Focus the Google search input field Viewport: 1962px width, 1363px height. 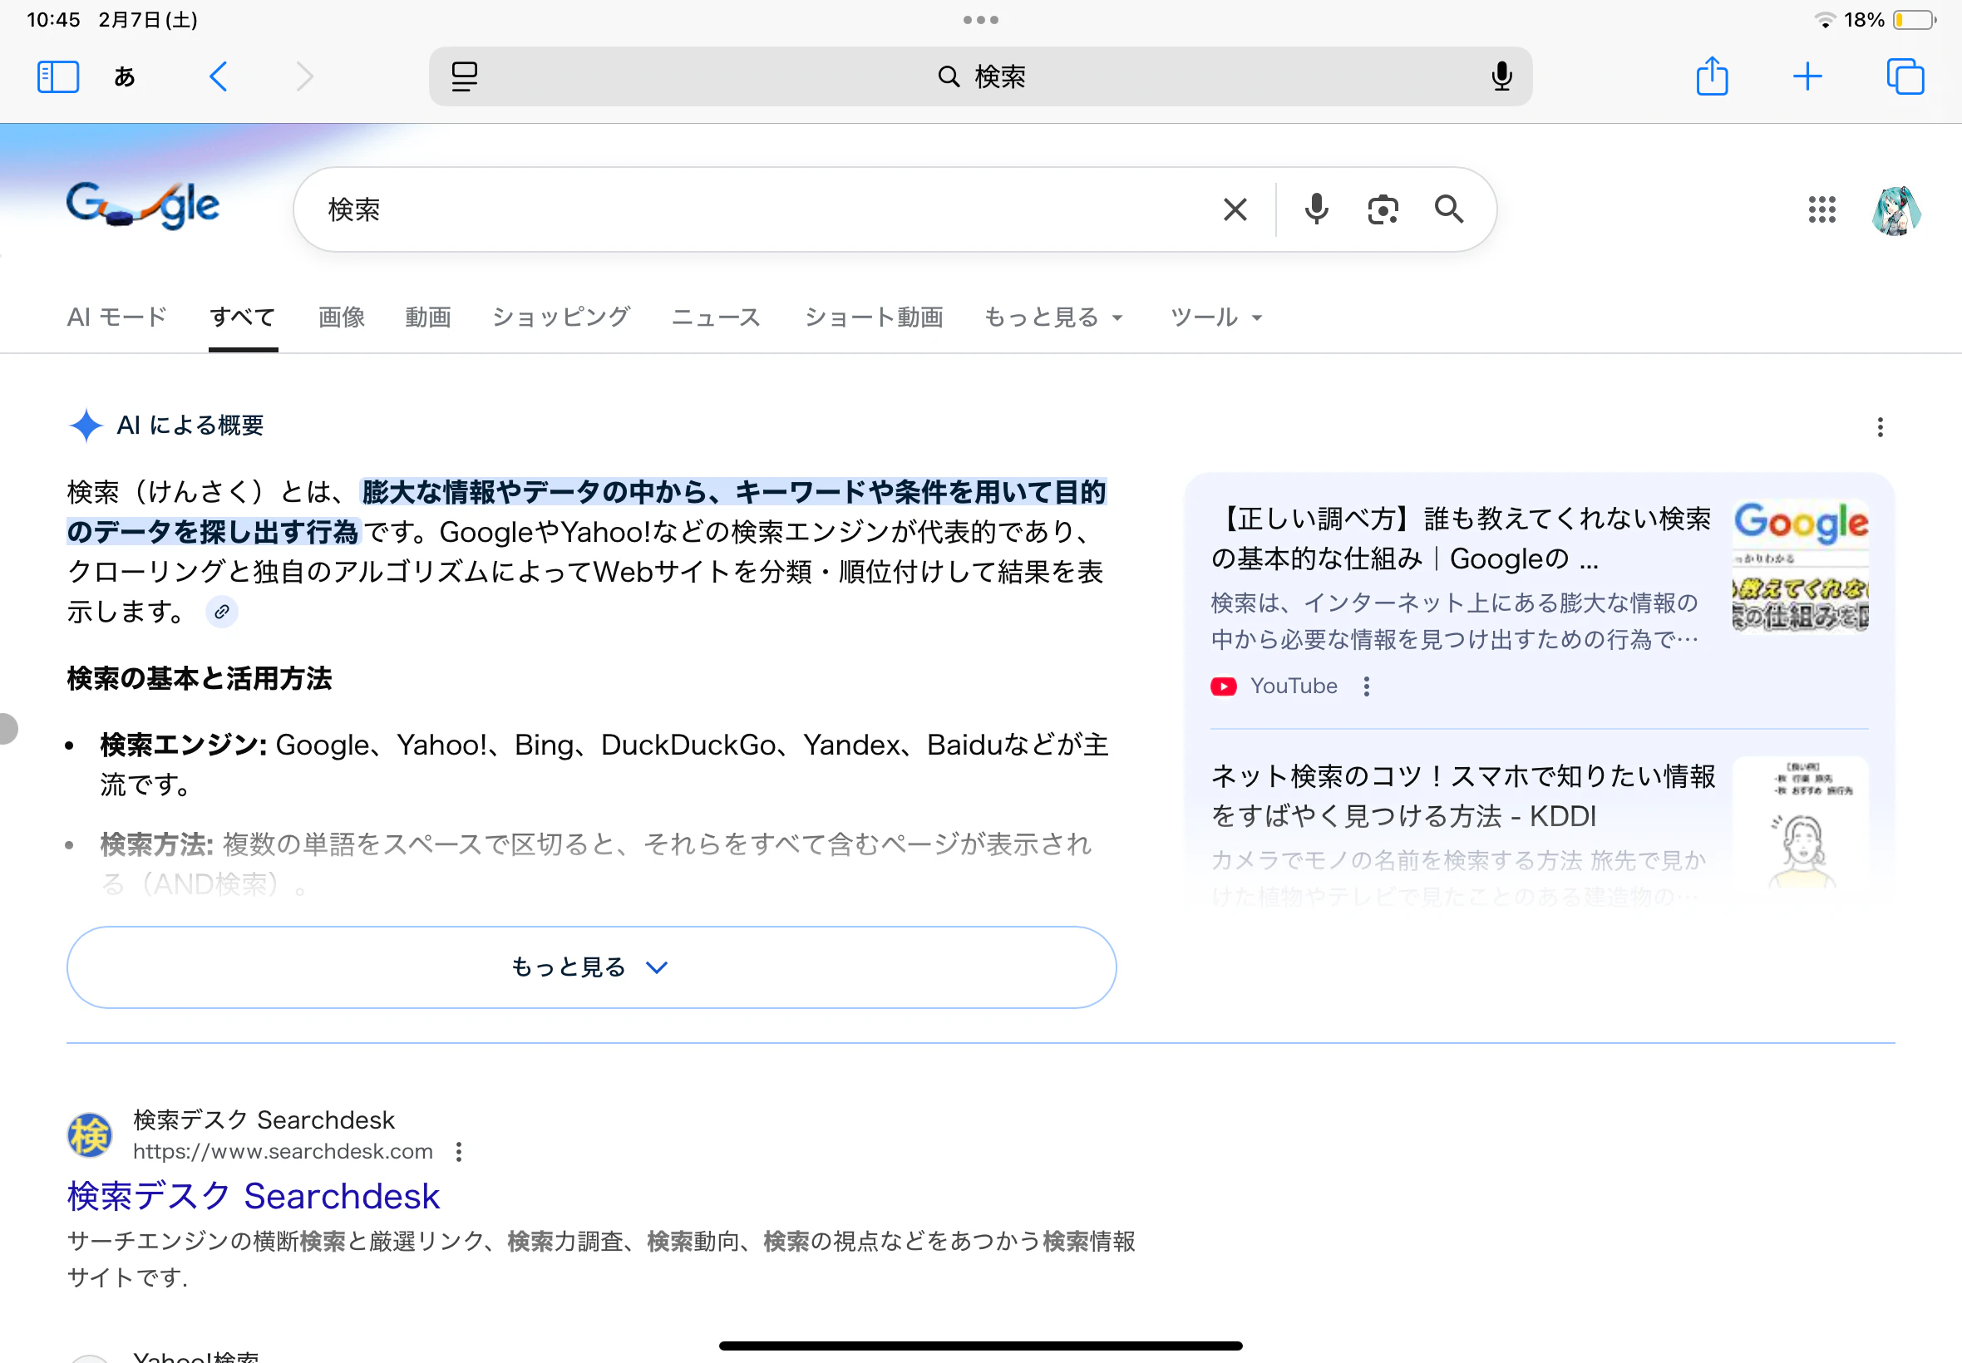pyautogui.click(x=760, y=209)
